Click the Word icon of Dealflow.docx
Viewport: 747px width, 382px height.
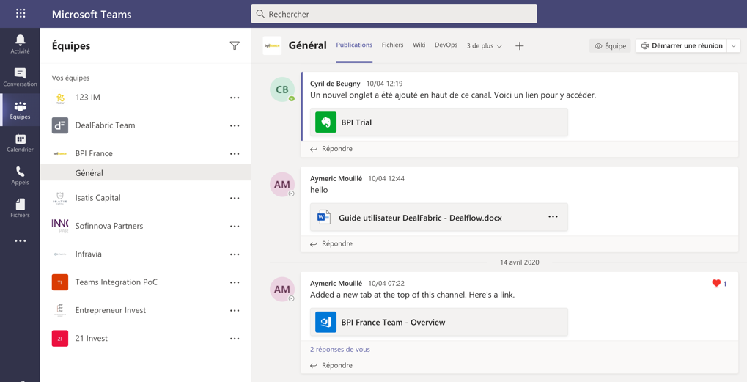[324, 218]
